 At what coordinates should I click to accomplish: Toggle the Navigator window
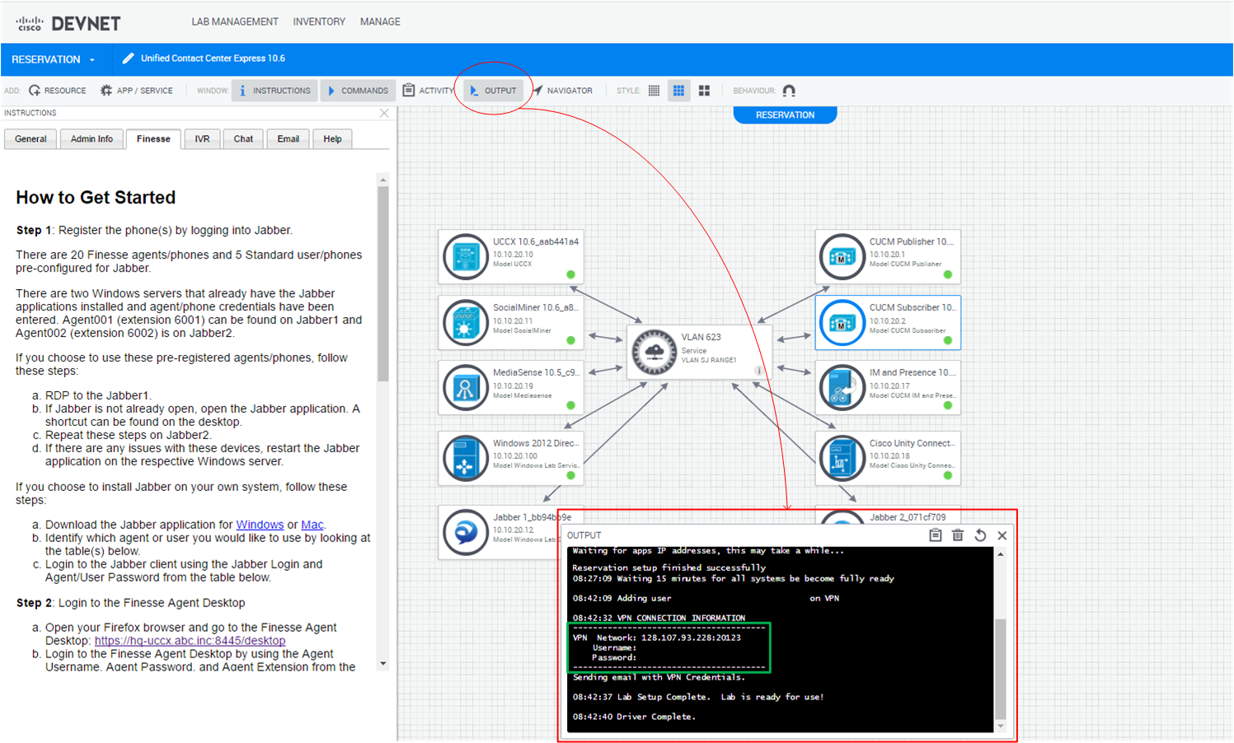pos(563,91)
